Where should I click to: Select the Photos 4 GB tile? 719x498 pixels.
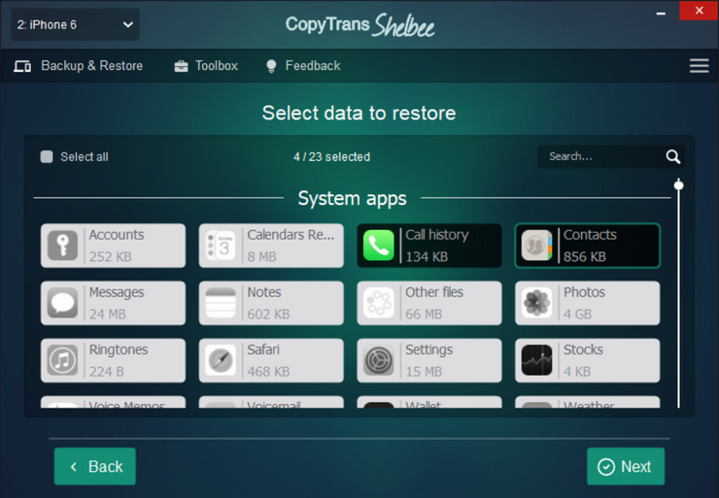coord(588,303)
